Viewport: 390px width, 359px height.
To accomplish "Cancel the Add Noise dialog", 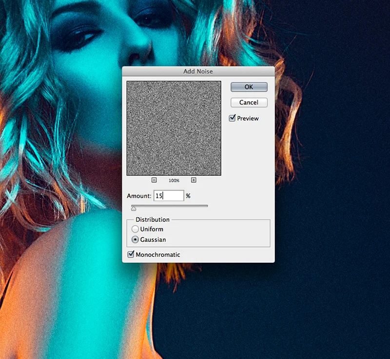I will coord(249,103).
